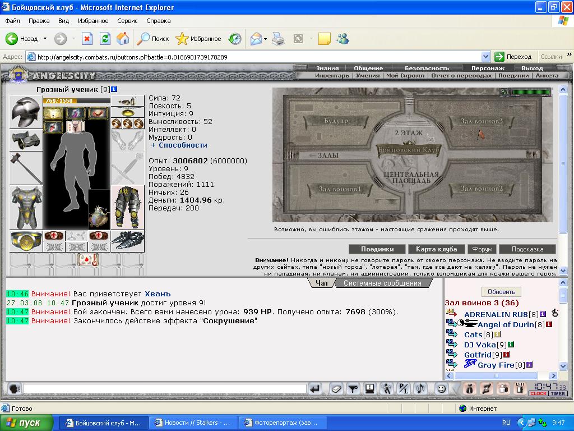Toggle the chat sound speaker icon
This screenshot has height=431, width=574.
coord(420,388)
